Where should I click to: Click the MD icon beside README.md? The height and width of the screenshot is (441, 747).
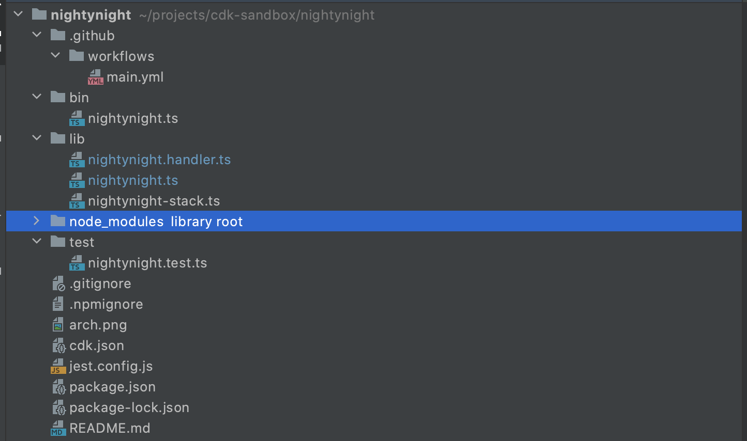click(x=58, y=428)
